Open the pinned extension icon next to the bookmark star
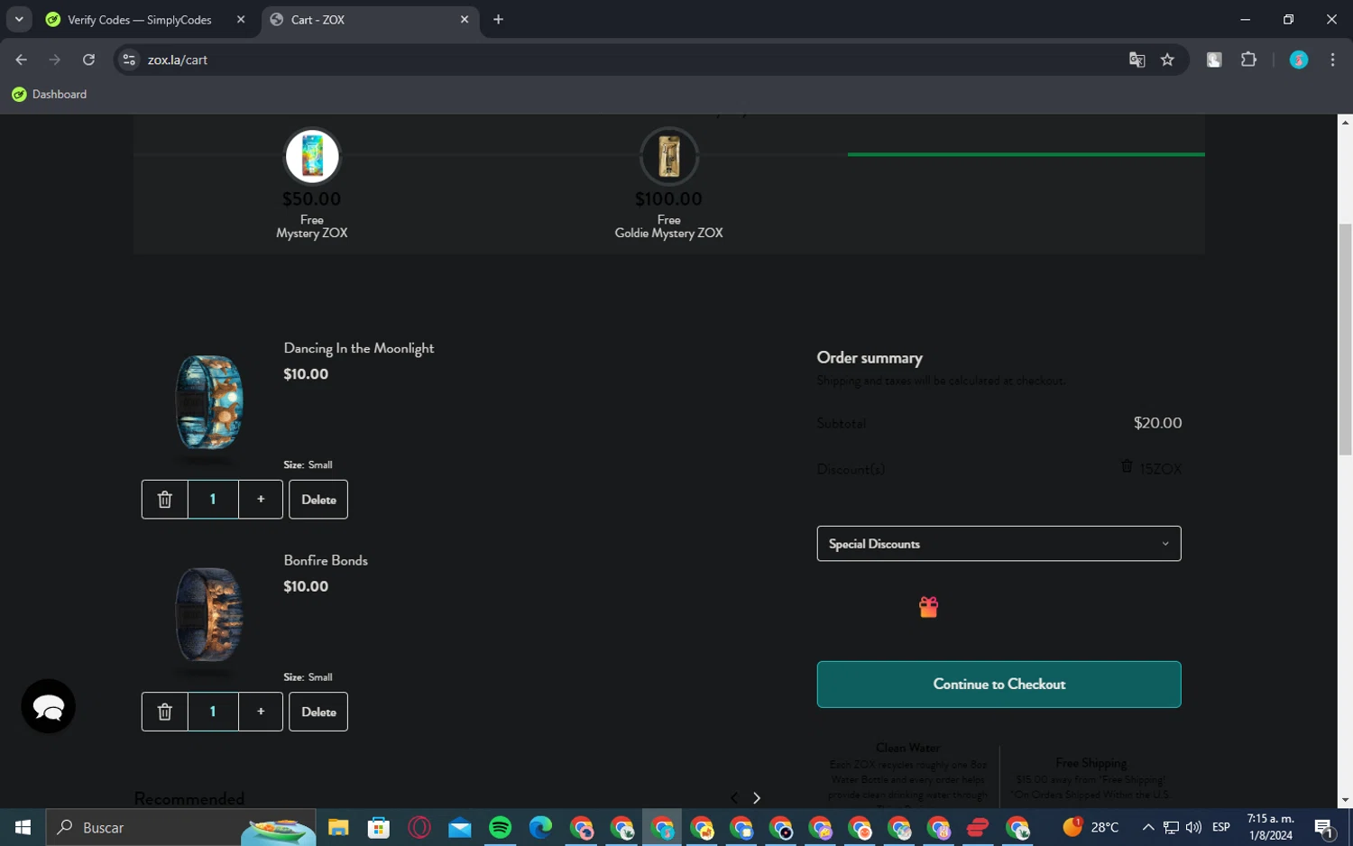Viewport: 1353px width, 846px height. (x=1214, y=60)
